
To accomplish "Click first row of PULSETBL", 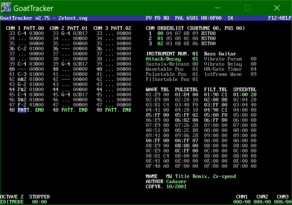I will coord(186,94).
